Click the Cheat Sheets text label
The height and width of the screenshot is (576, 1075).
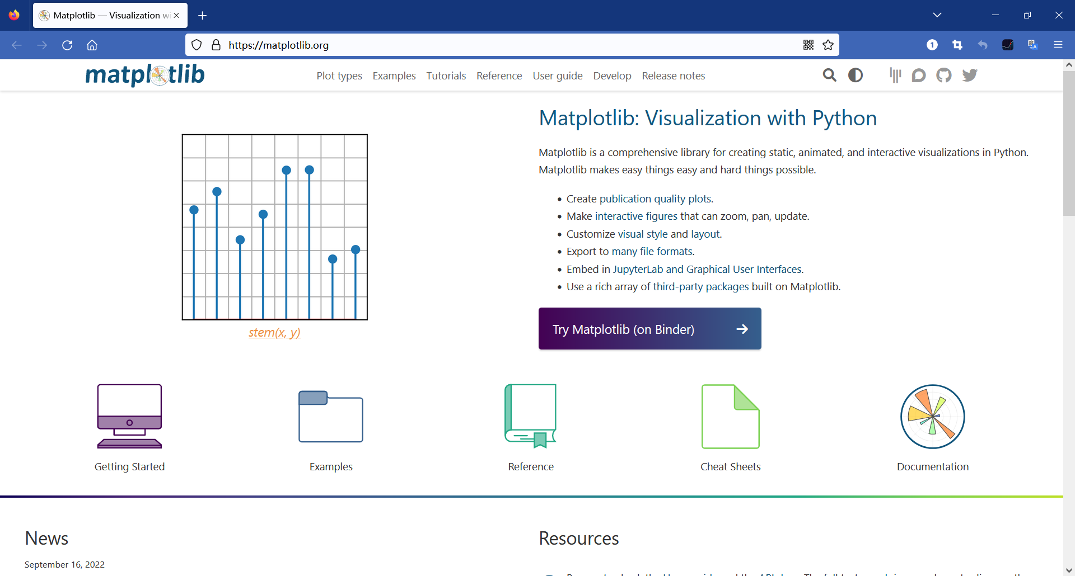click(731, 467)
